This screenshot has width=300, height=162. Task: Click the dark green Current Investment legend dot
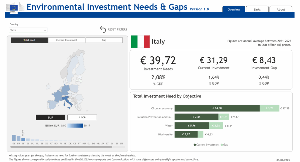click(195, 145)
